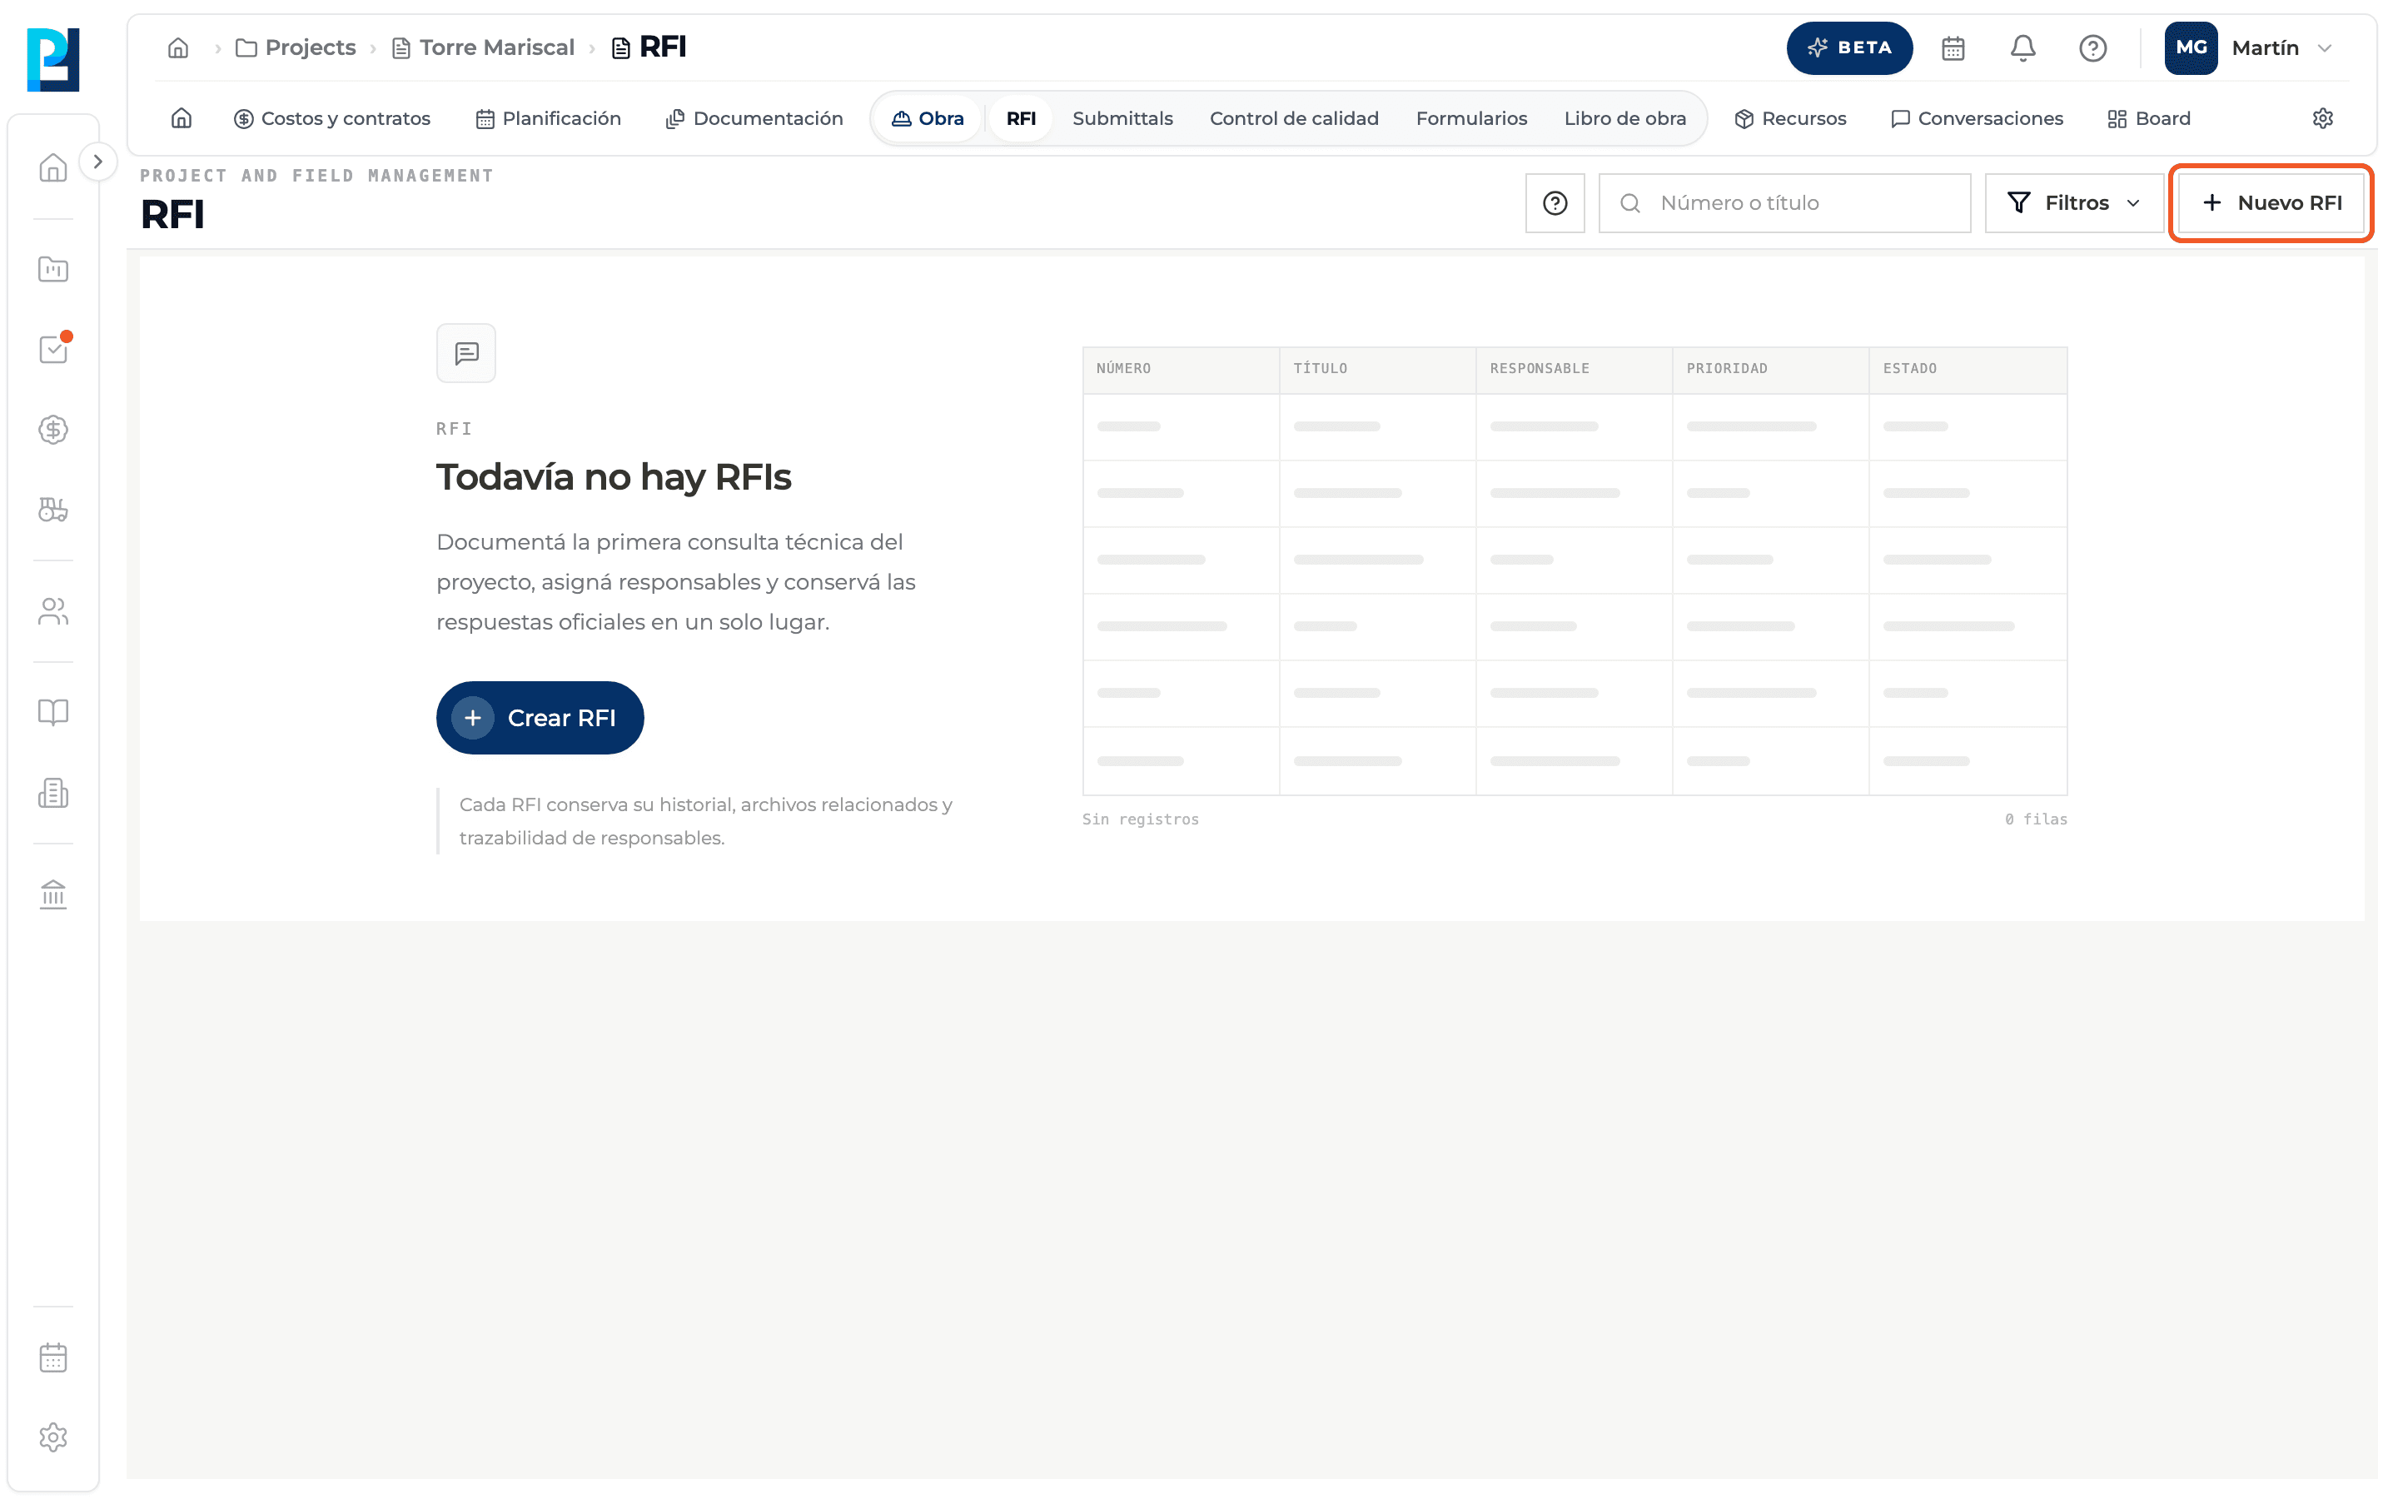Open the machinery tractor icon in sidebar
Viewport: 2398px width, 1499px height.
pyautogui.click(x=52, y=510)
